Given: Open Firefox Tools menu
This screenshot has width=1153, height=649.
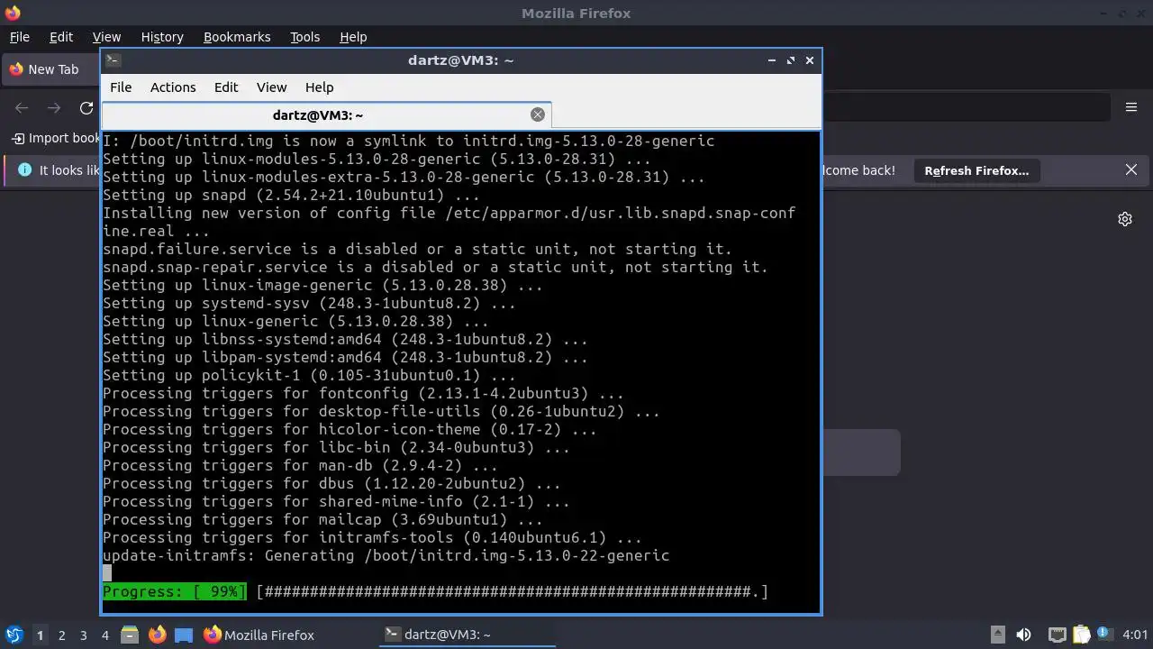Looking at the screenshot, I should pyautogui.click(x=305, y=37).
